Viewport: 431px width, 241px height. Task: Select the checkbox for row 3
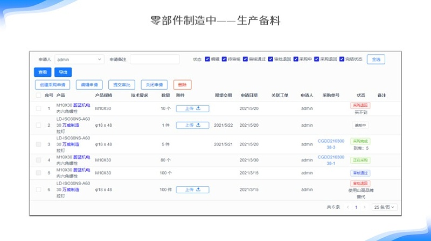[x=38, y=144]
